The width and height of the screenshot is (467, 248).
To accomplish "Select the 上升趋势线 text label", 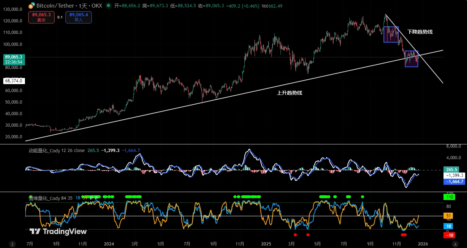I will click(290, 93).
